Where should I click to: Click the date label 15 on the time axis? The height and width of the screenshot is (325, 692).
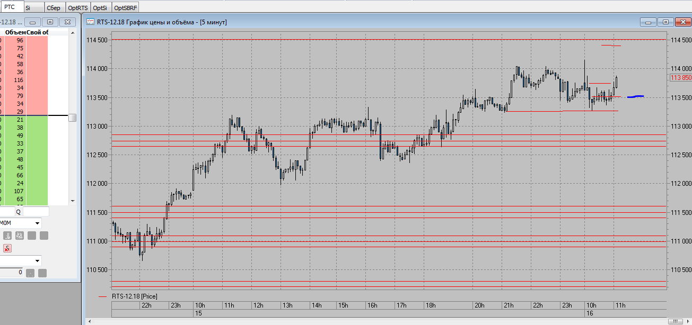coord(199,313)
